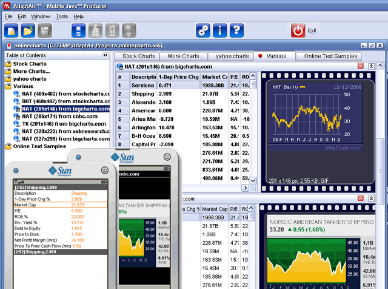
Task: Select the Capital Pr row in upper table
Action: coord(183,144)
